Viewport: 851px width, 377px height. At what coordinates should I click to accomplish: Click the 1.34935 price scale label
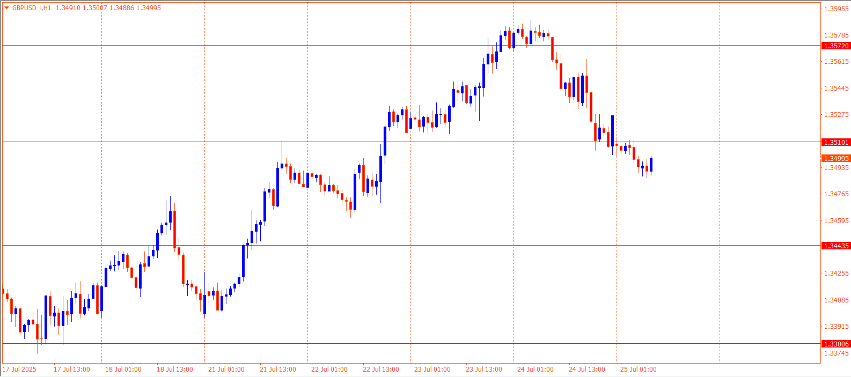(837, 168)
